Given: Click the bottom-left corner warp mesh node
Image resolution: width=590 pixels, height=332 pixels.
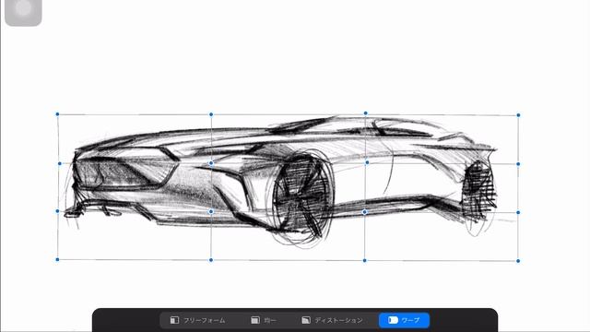Looking at the screenshot, I should 57,260.
